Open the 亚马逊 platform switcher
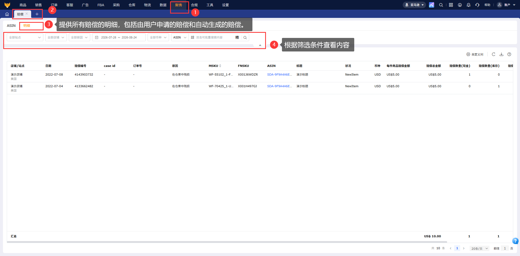Image resolution: width=520 pixels, height=256 pixels. click(414, 5)
